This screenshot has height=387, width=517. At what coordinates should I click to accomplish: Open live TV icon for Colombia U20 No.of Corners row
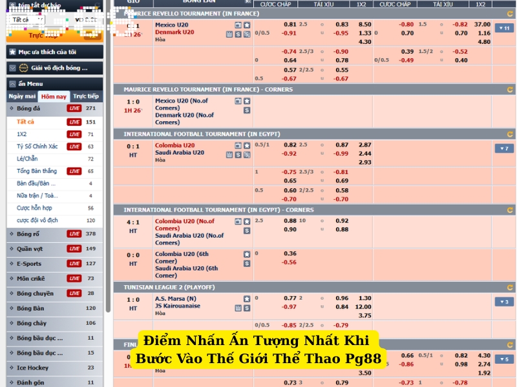(238, 221)
